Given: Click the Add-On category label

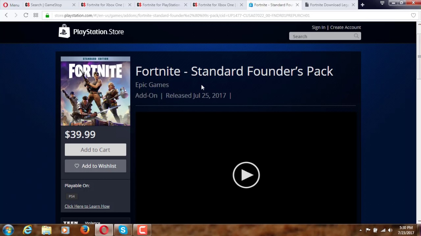Looking at the screenshot, I should tap(146, 95).
